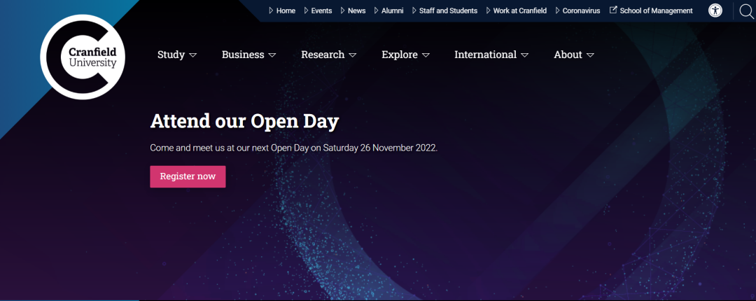
Task: Expand the Study menu
Action: (177, 55)
